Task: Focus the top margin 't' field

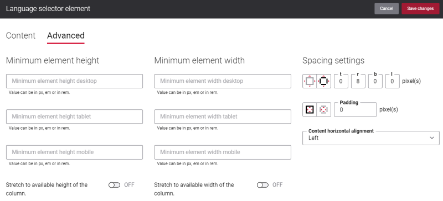Action: (341, 81)
